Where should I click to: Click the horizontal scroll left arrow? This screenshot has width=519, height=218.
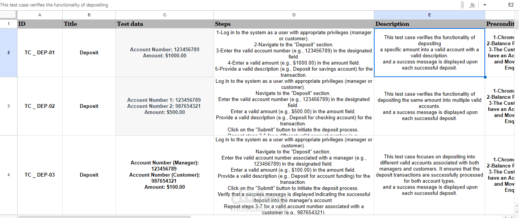pos(506,216)
